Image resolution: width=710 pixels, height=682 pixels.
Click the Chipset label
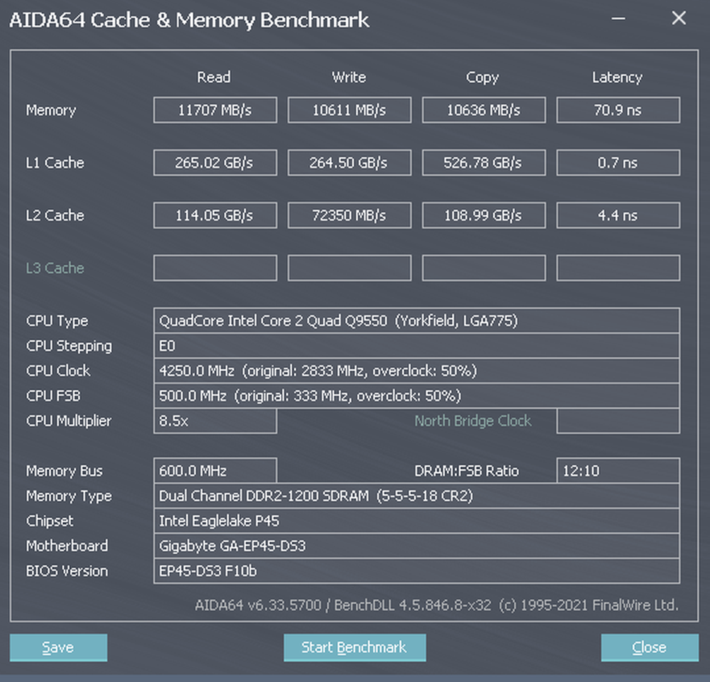coord(50,522)
